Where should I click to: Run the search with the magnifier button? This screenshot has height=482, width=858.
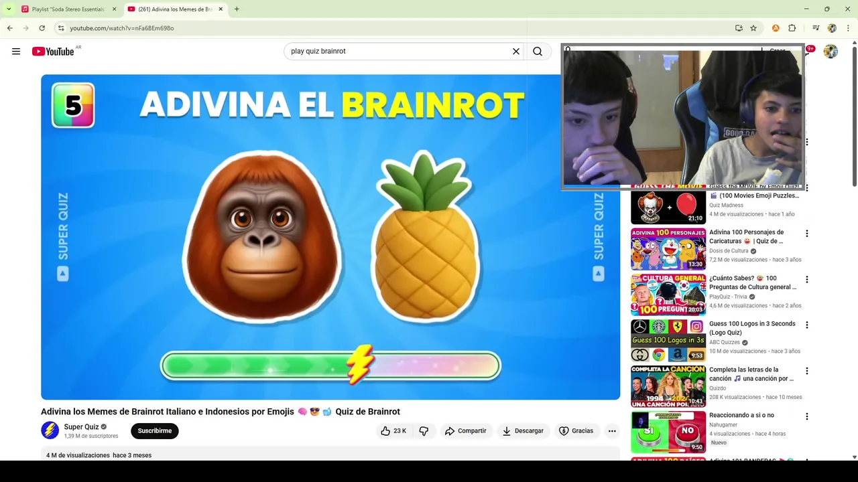(538, 52)
